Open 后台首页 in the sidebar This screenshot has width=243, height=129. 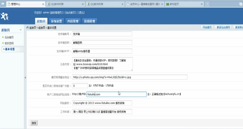click(9, 38)
